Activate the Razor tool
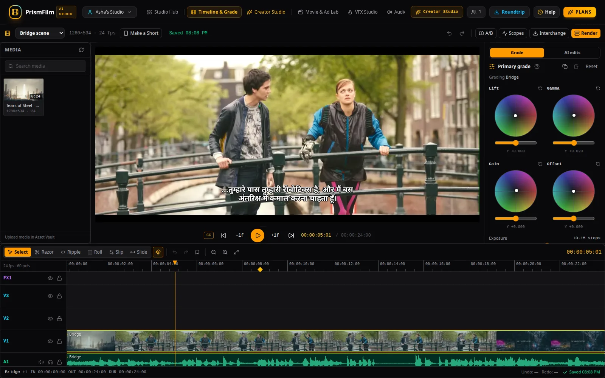Screen dimensions: 605x378 44,252
